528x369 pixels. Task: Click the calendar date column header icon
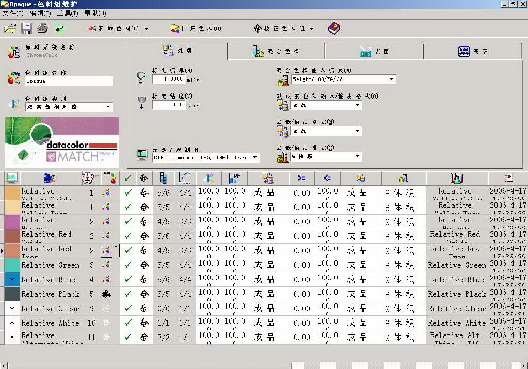click(509, 178)
